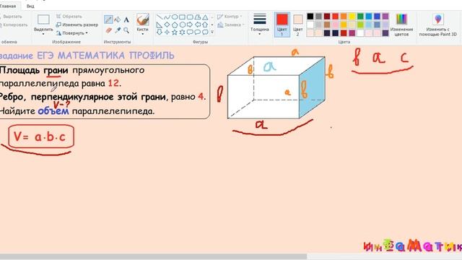Select the Color picker eyedropper tool
This screenshot has width=462, height=260.
coord(118,30)
